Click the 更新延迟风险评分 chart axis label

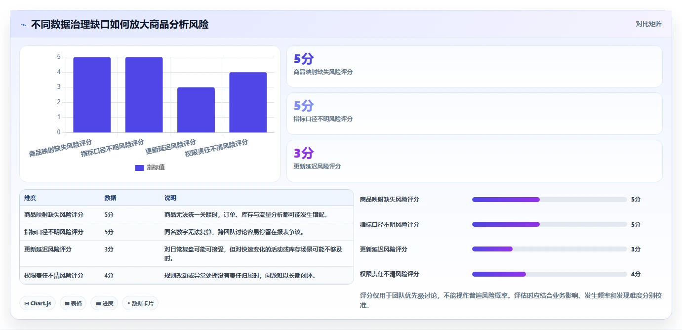(x=170, y=148)
